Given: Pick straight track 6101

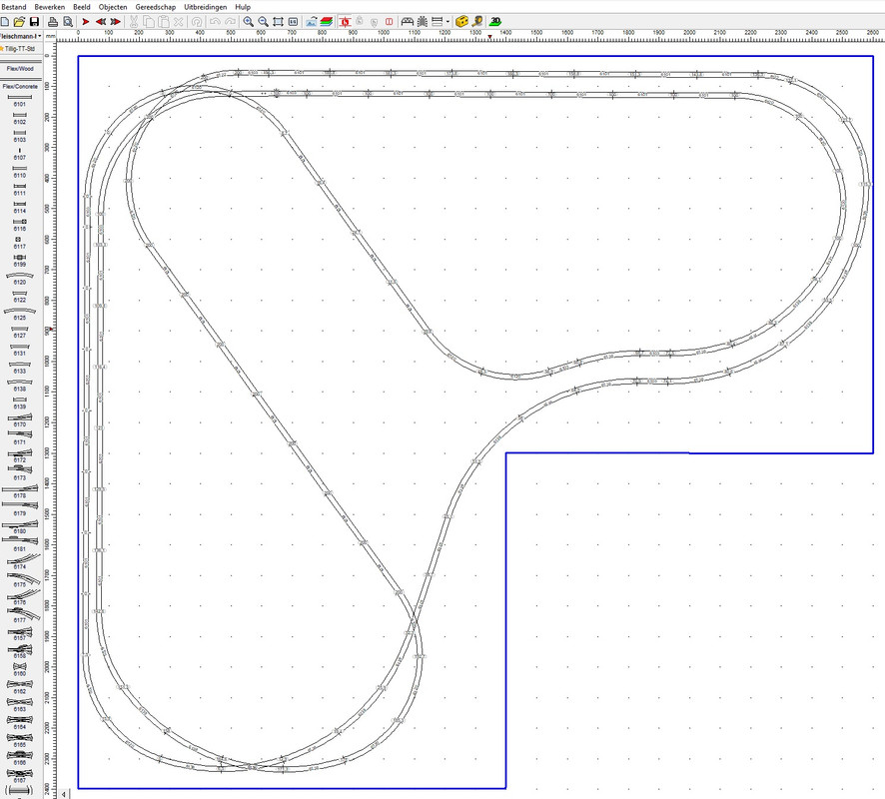Looking at the screenshot, I should 20,101.
